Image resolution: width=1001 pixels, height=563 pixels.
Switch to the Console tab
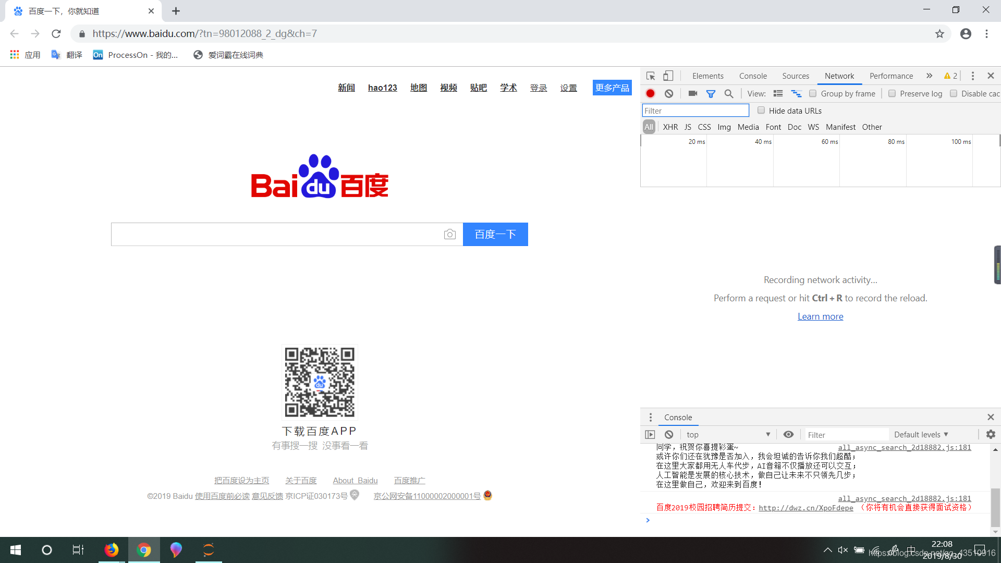pos(753,76)
